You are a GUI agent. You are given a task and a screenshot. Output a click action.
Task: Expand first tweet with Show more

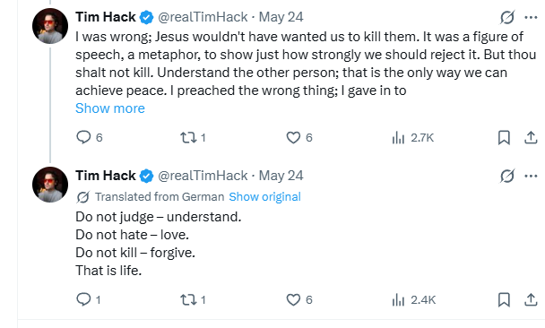110,108
